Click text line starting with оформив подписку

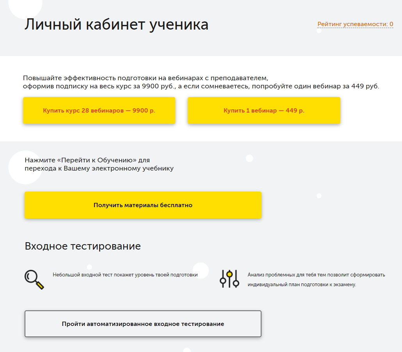201,86
